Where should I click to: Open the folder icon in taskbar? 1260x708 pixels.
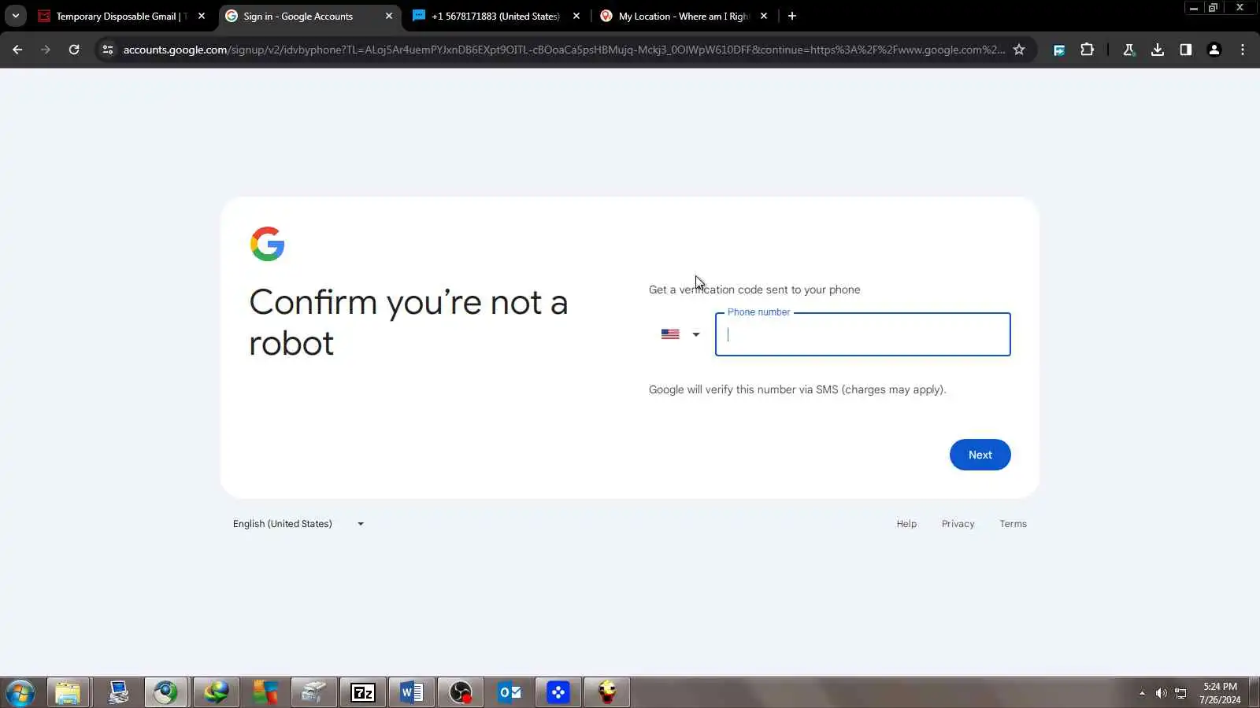[68, 693]
